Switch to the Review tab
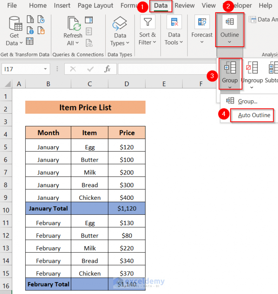 (185, 5)
